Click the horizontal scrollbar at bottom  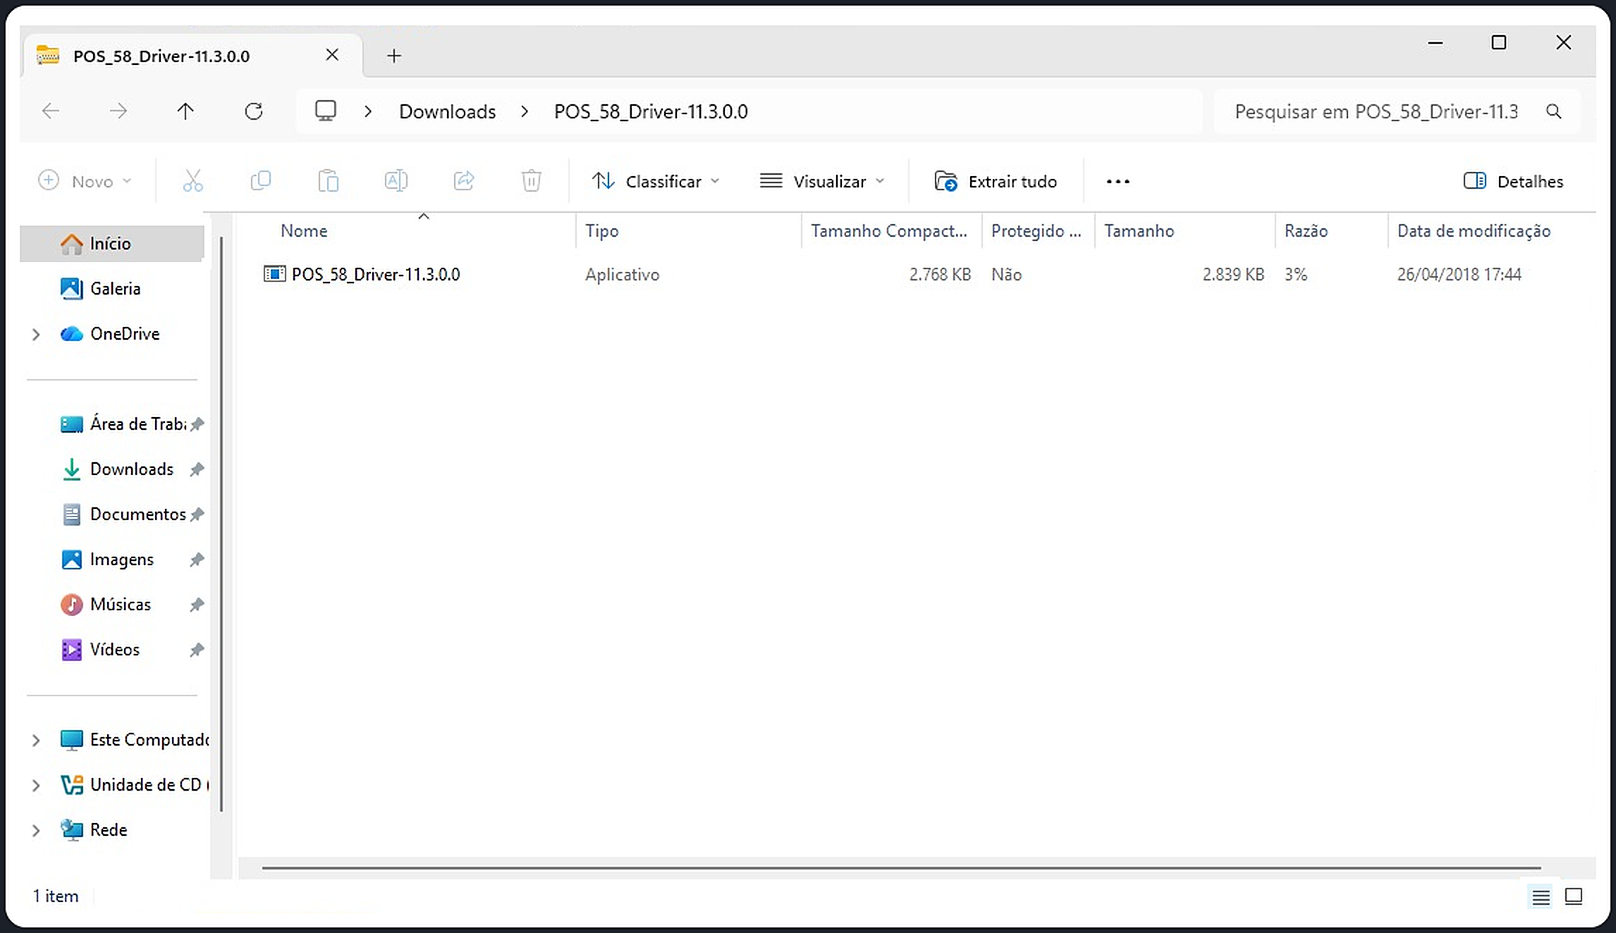(901, 868)
